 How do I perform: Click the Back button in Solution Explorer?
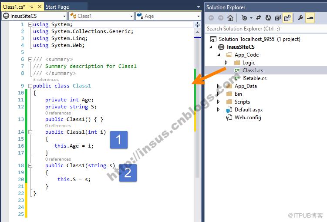point(211,18)
